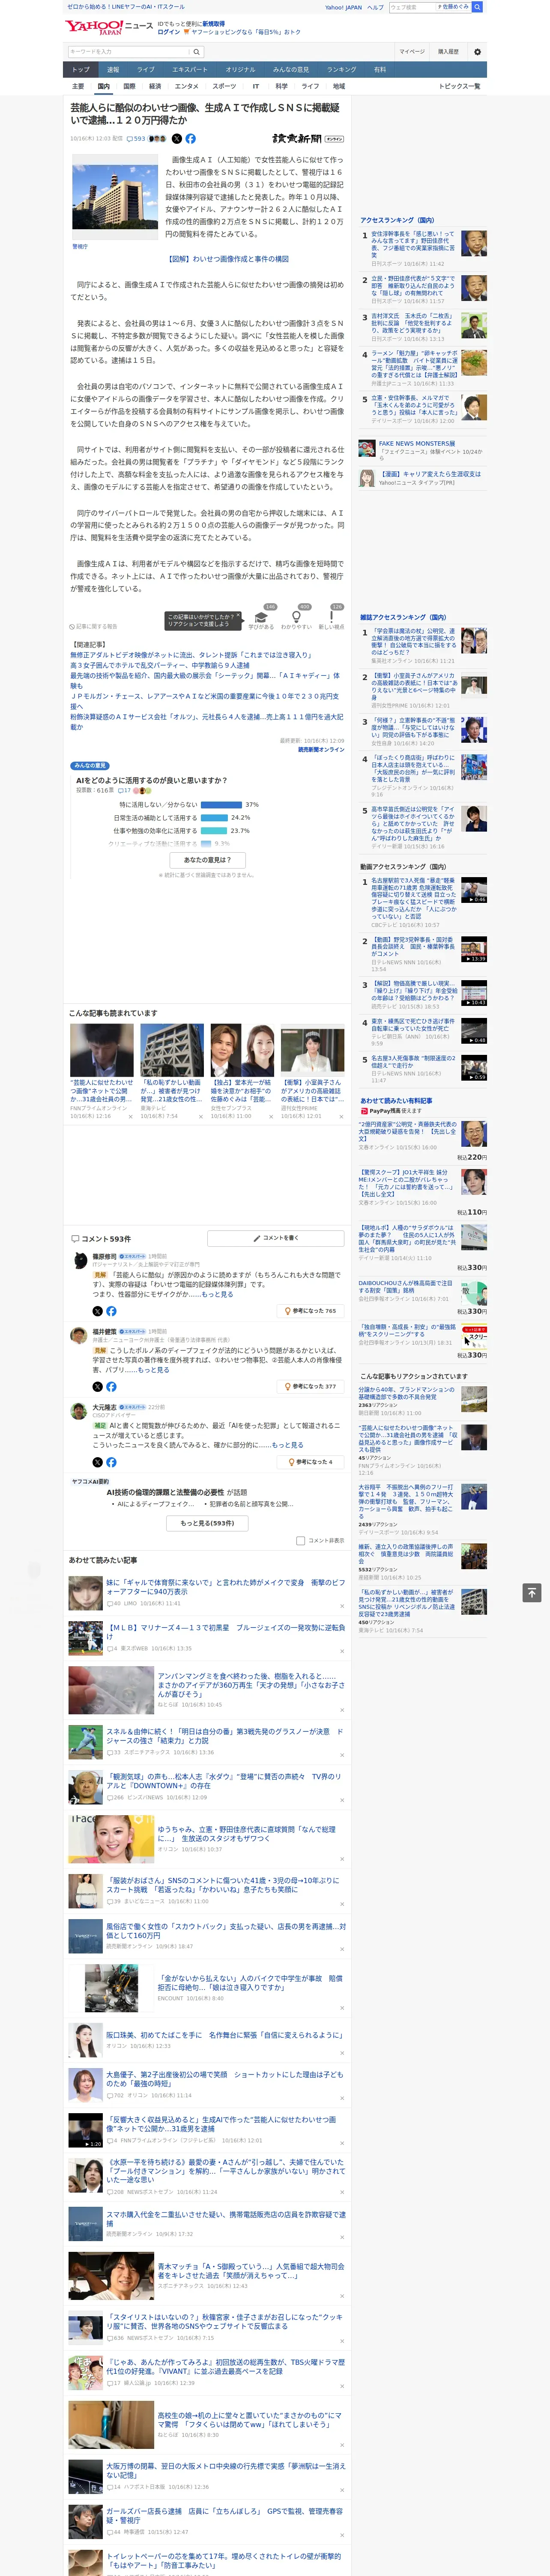
Task: Share 福井健策's comment on Facebook
Action: pyautogui.click(x=111, y=1387)
